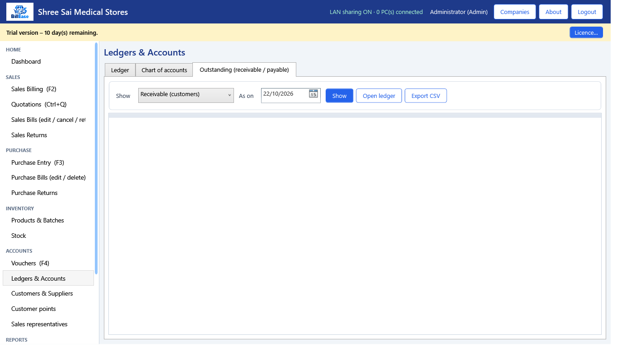The height and width of the screenshot is (361, 617).
Task: Open Purchase Entry (F3)
Action: point(48,162)
